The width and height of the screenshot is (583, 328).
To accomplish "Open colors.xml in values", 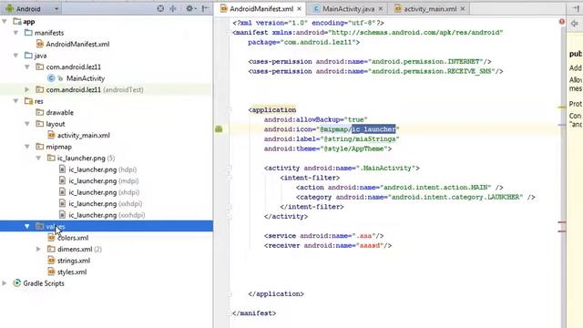I will point(73,238).
